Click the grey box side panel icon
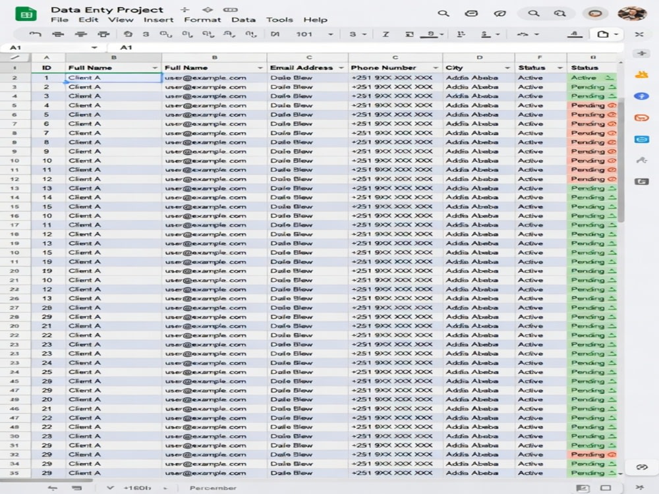Viewport: 659px width, 494px height. (641, 182)
